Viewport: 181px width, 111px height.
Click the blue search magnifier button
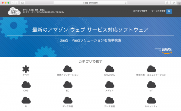169,11
